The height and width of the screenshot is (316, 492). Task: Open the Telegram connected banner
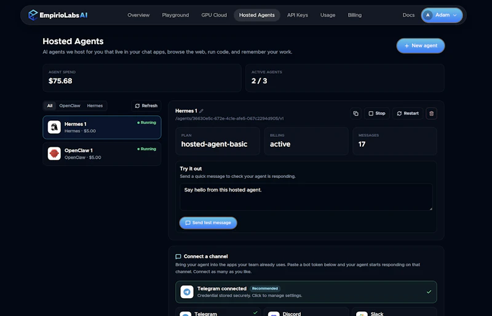click(306, 292)
